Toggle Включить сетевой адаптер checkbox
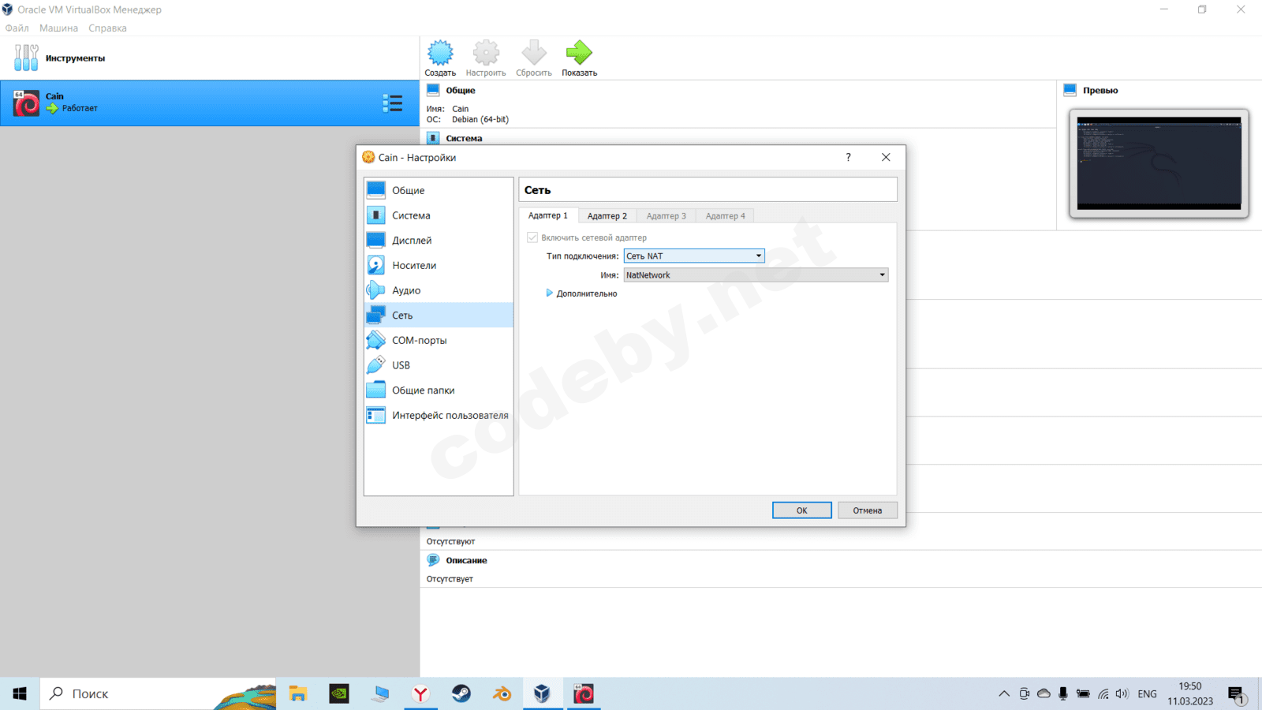 (x=532, y=237)
